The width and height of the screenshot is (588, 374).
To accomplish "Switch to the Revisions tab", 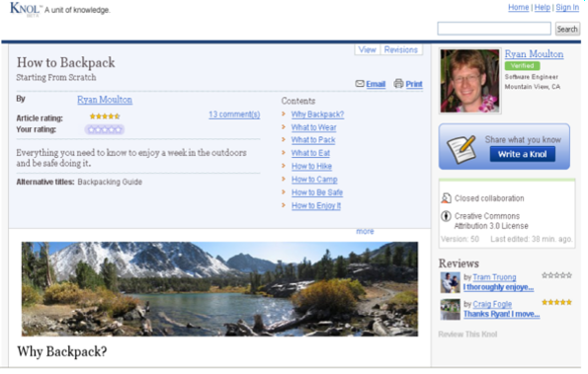I will coord(401,49).
